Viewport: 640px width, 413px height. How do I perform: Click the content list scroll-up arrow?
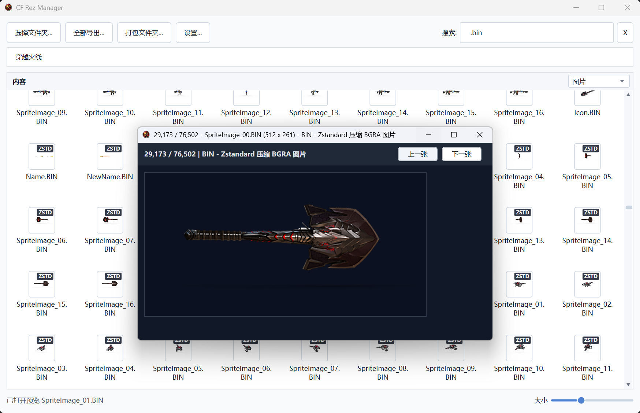[x=628, y=95]
